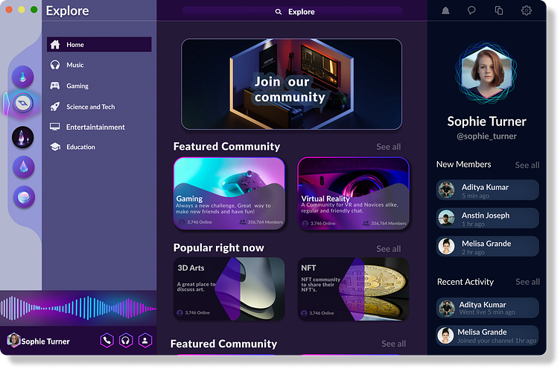Click the Gaming controller icon
This screenshot has width=560, height=369.
coord(55,86)
